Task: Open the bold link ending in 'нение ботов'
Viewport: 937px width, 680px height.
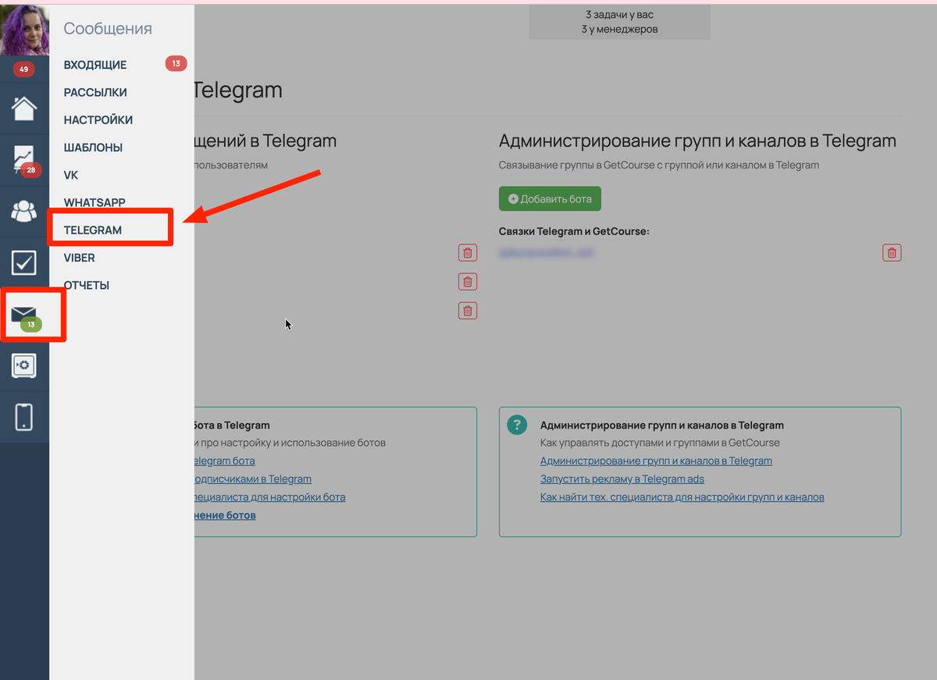Action: pos(225,515)
